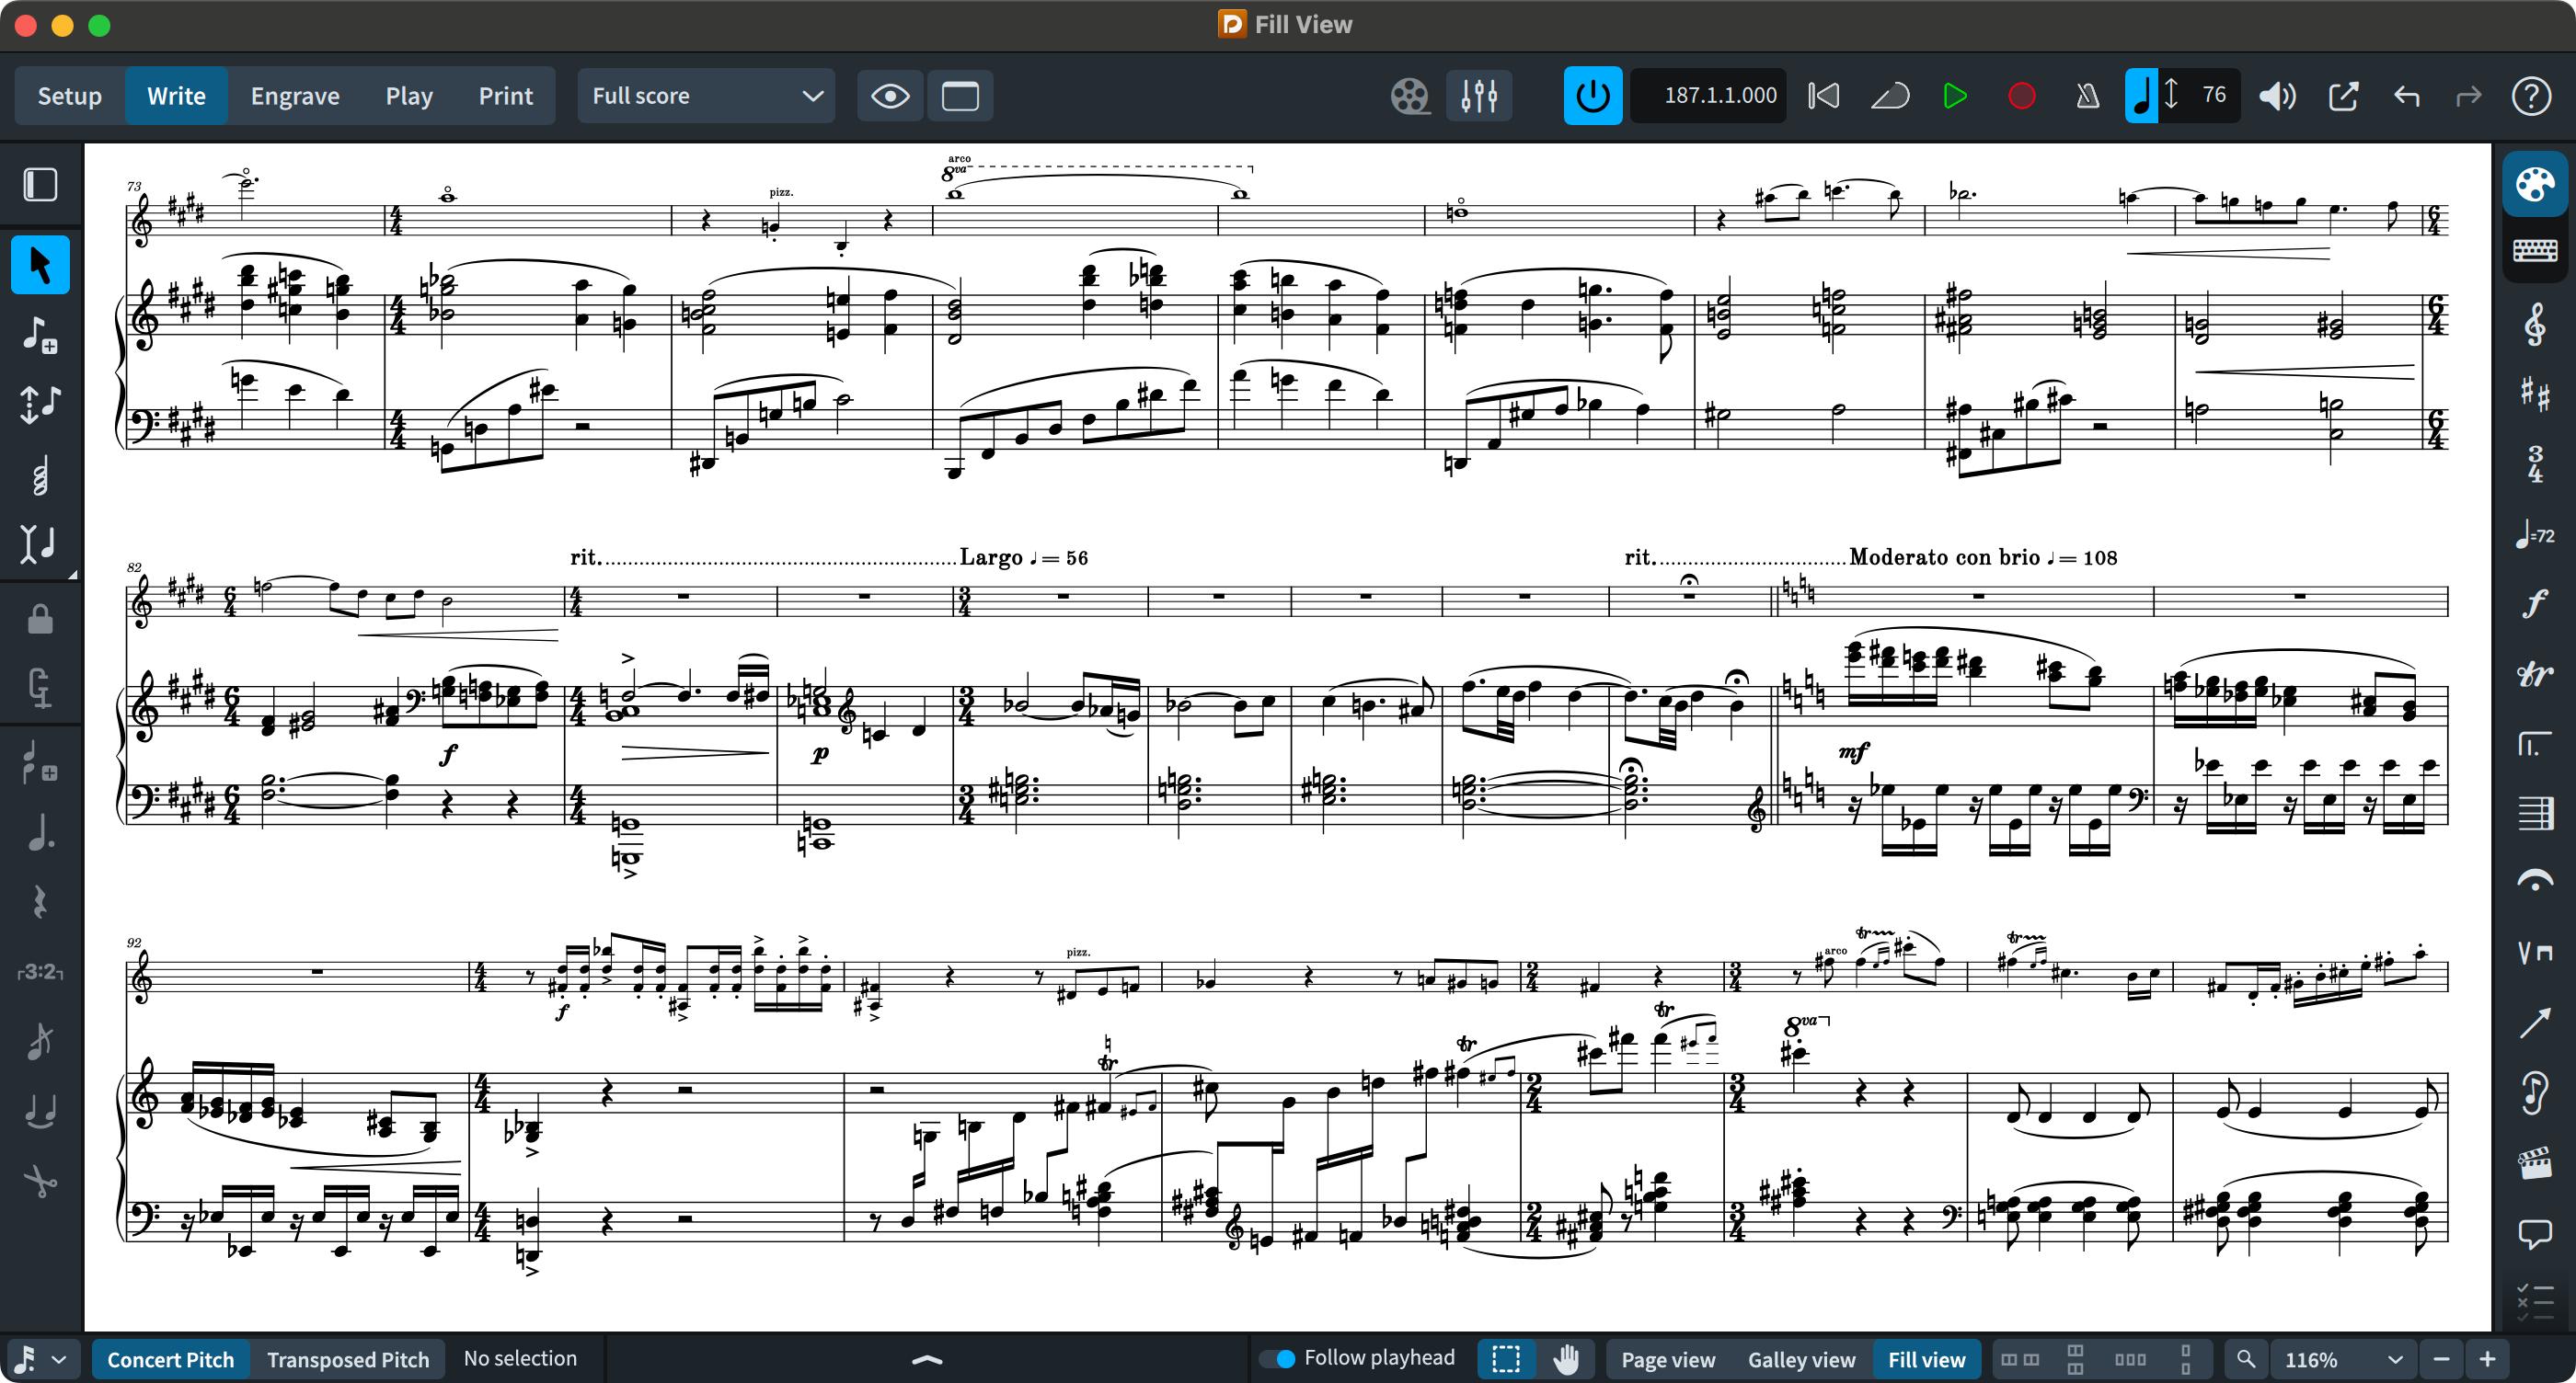The height and width of the screenshot is (1383, 2576).
Task: Select the scissors tool in the left toolbox
Action: click(x=40, y=1183)
